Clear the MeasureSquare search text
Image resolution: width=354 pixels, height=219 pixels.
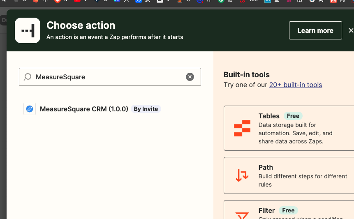[190, 77]
